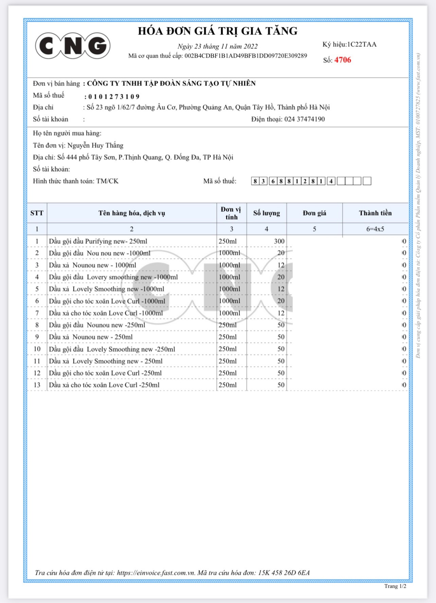Click the buyer name 'Nguyễn Huy Thắng'
Screen dimensions: 436x603
click(x=95, y=145)
